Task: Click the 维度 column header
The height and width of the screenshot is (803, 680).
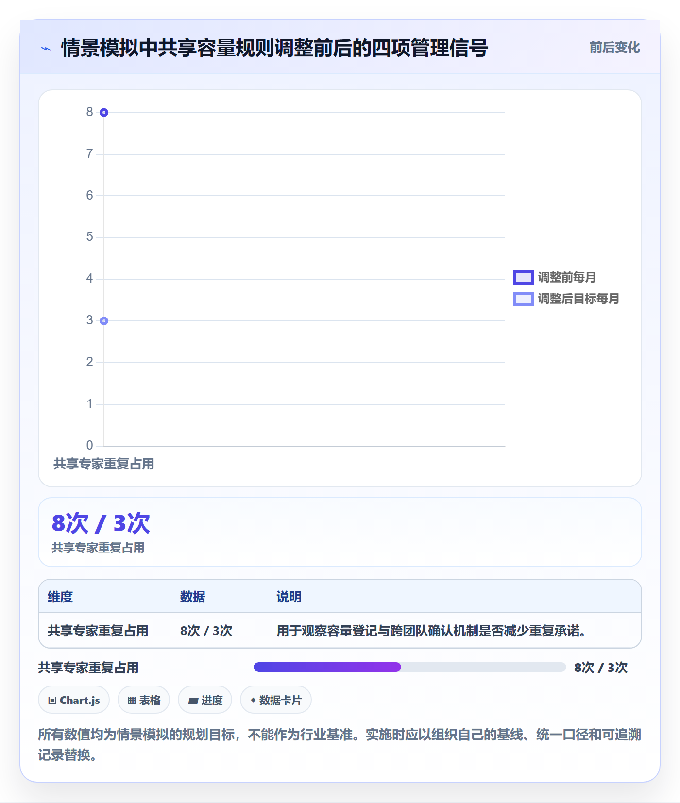Action: click(x=60, y=597)
